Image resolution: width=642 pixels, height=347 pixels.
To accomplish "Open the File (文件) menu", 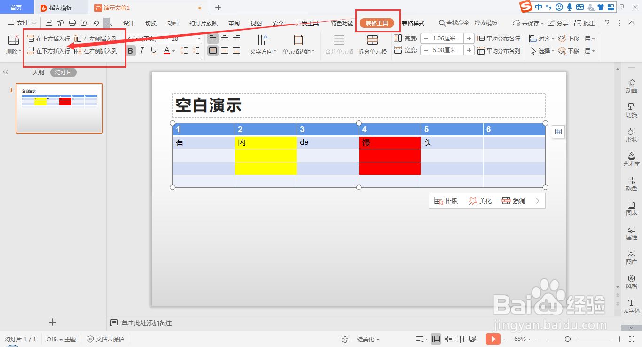I will (x=22, y=23).
